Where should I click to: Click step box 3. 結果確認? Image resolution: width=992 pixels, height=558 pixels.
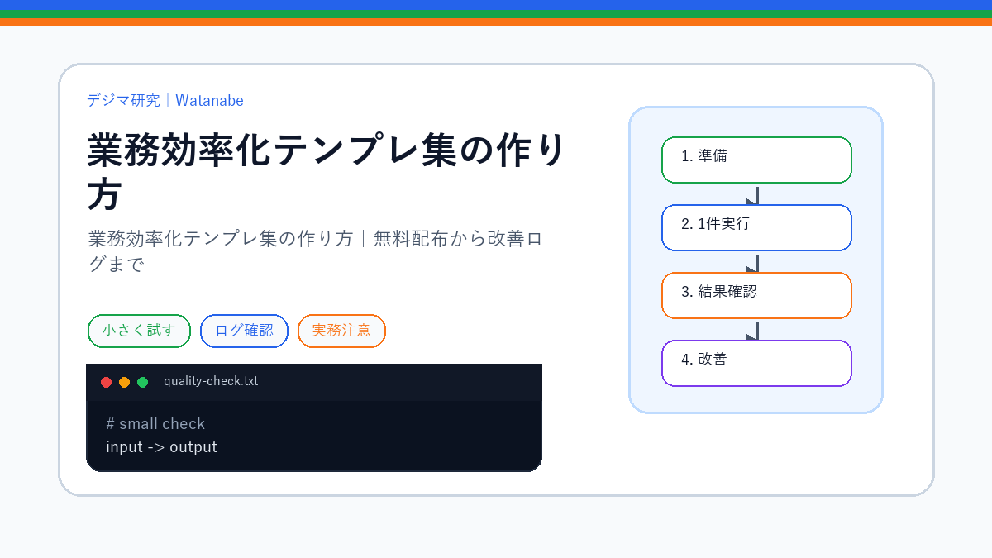point(756,295)
